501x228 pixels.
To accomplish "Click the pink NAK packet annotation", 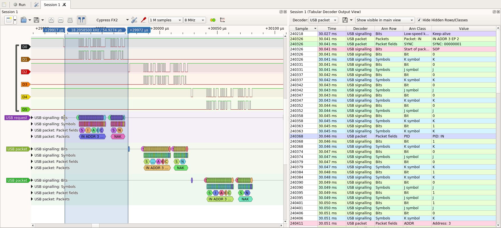I will tap(118, 136).
